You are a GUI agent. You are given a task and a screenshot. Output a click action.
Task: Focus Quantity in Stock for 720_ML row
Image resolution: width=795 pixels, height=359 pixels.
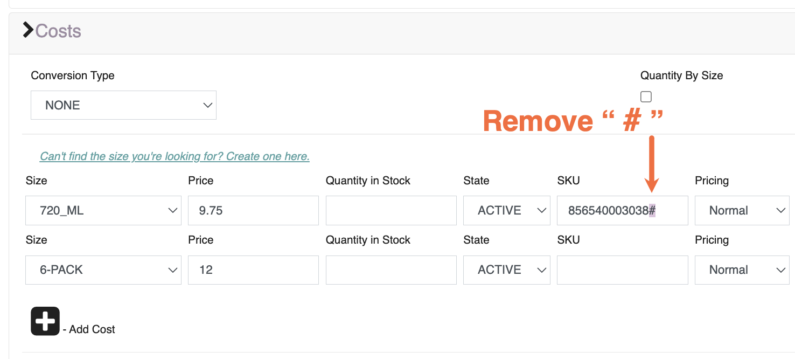click(x=391, y=210)
